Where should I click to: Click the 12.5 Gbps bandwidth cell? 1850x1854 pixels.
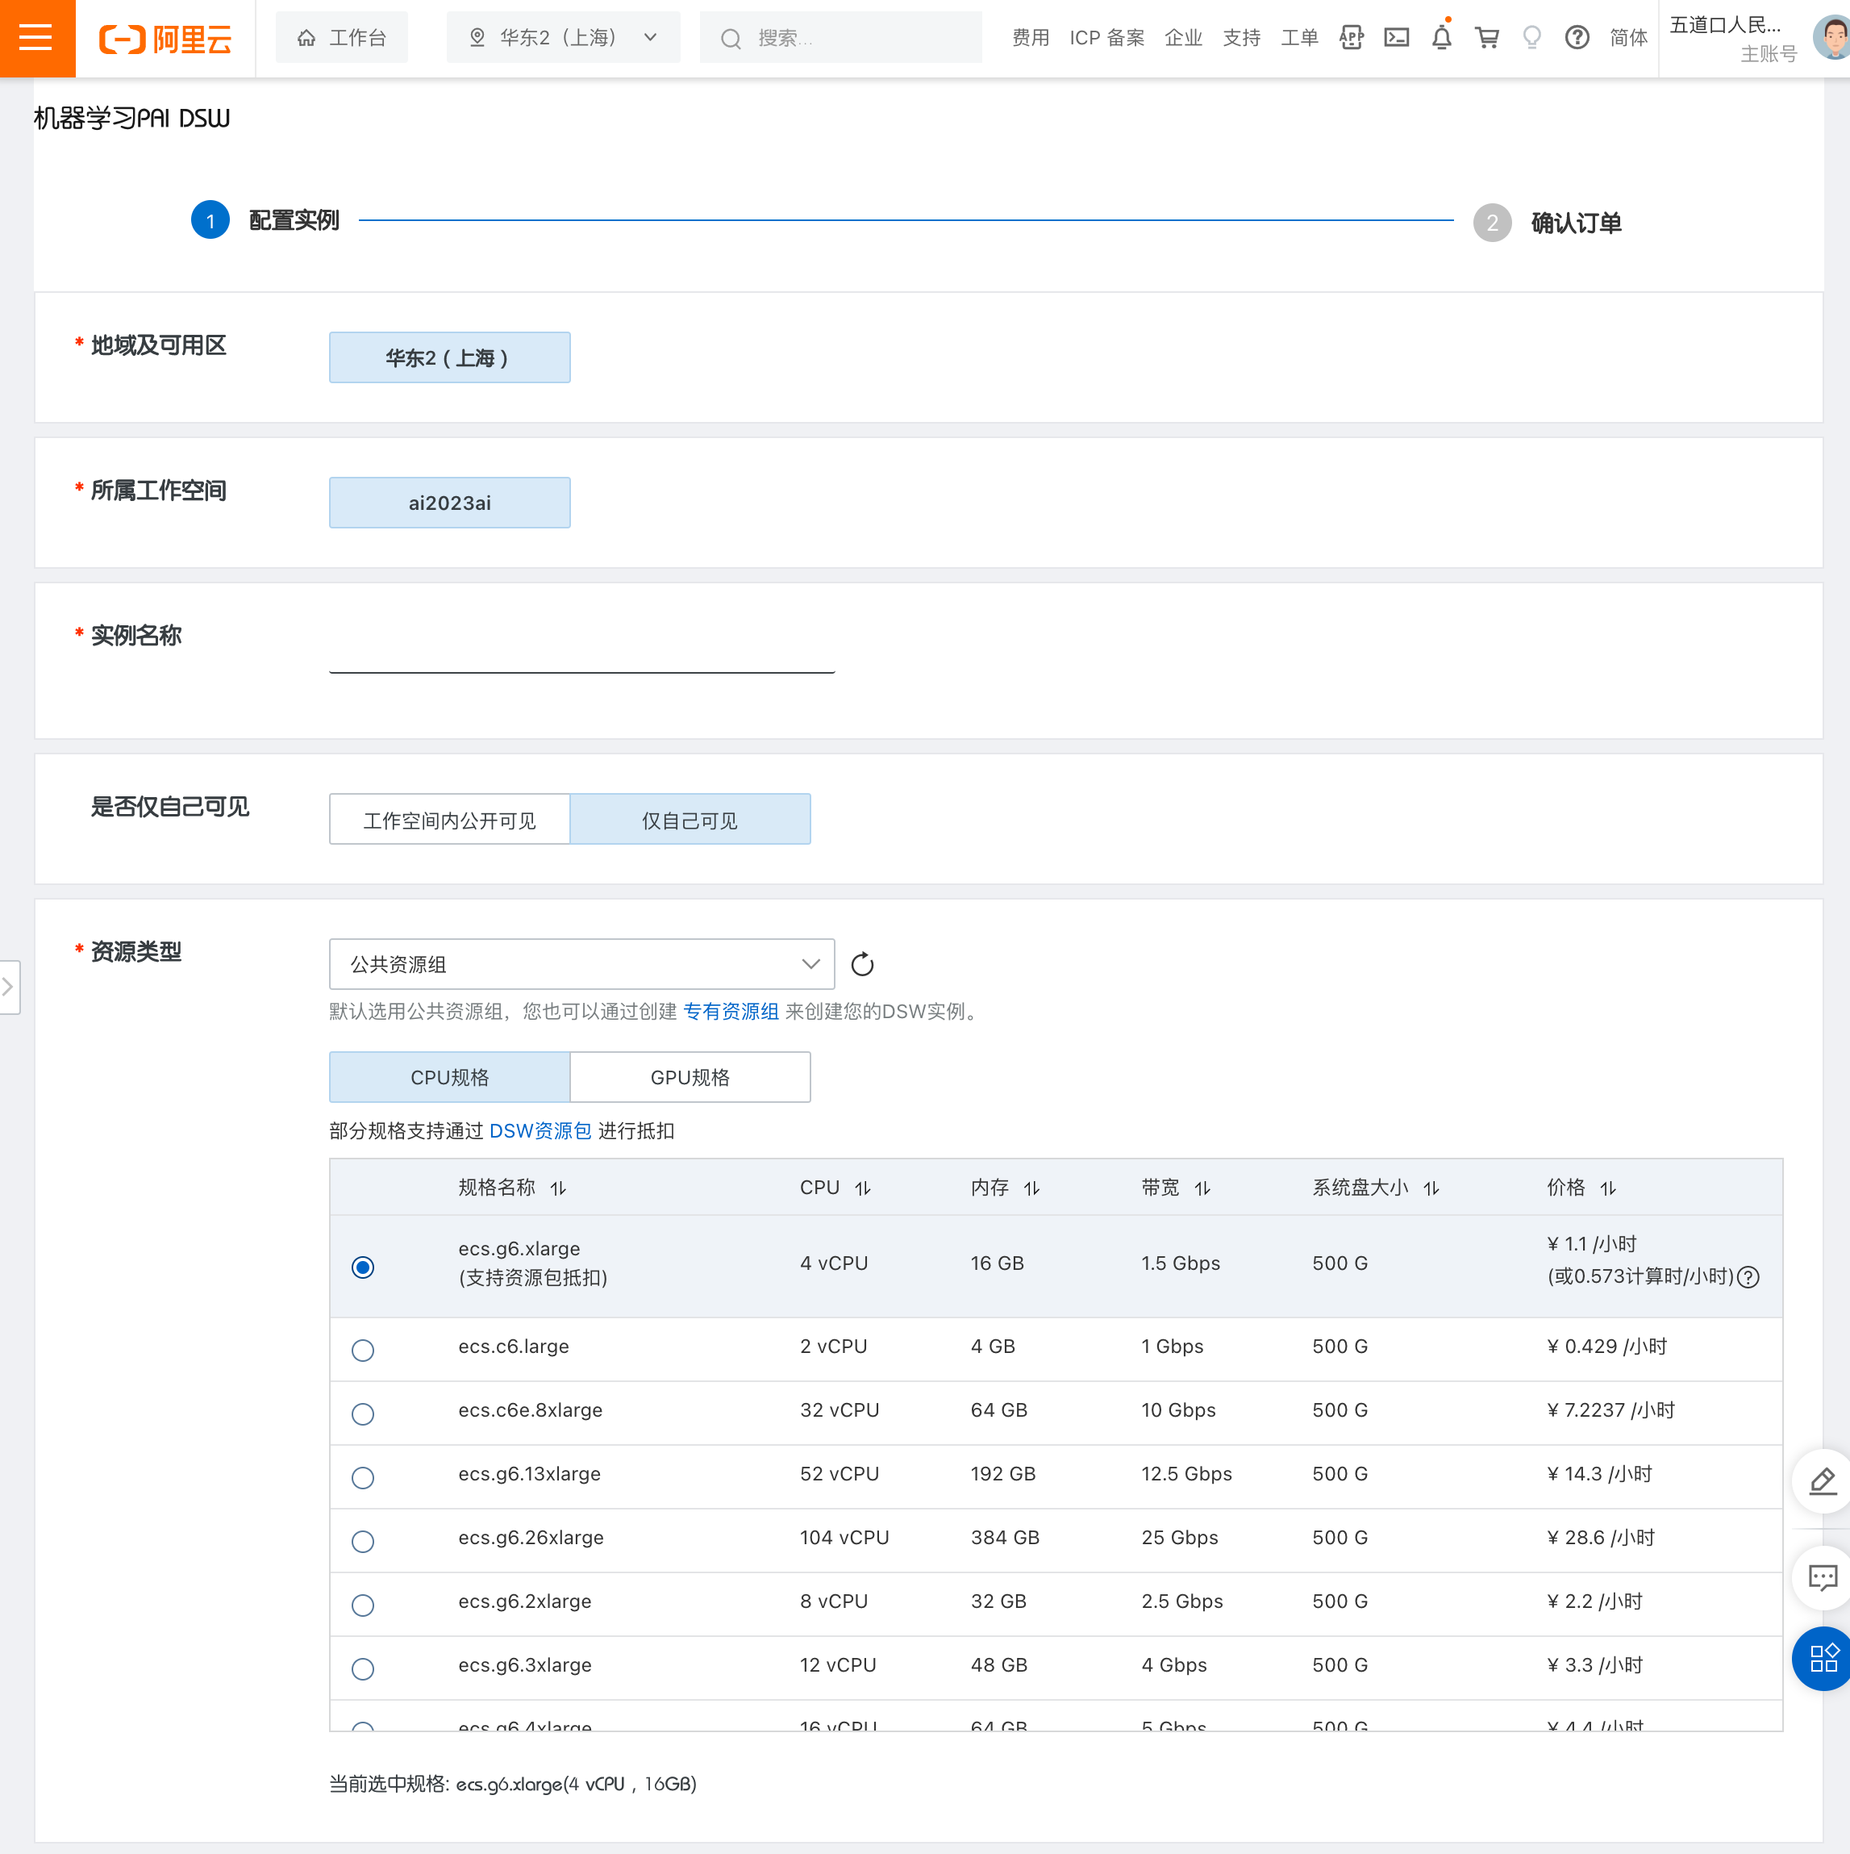point(1186,1474)
